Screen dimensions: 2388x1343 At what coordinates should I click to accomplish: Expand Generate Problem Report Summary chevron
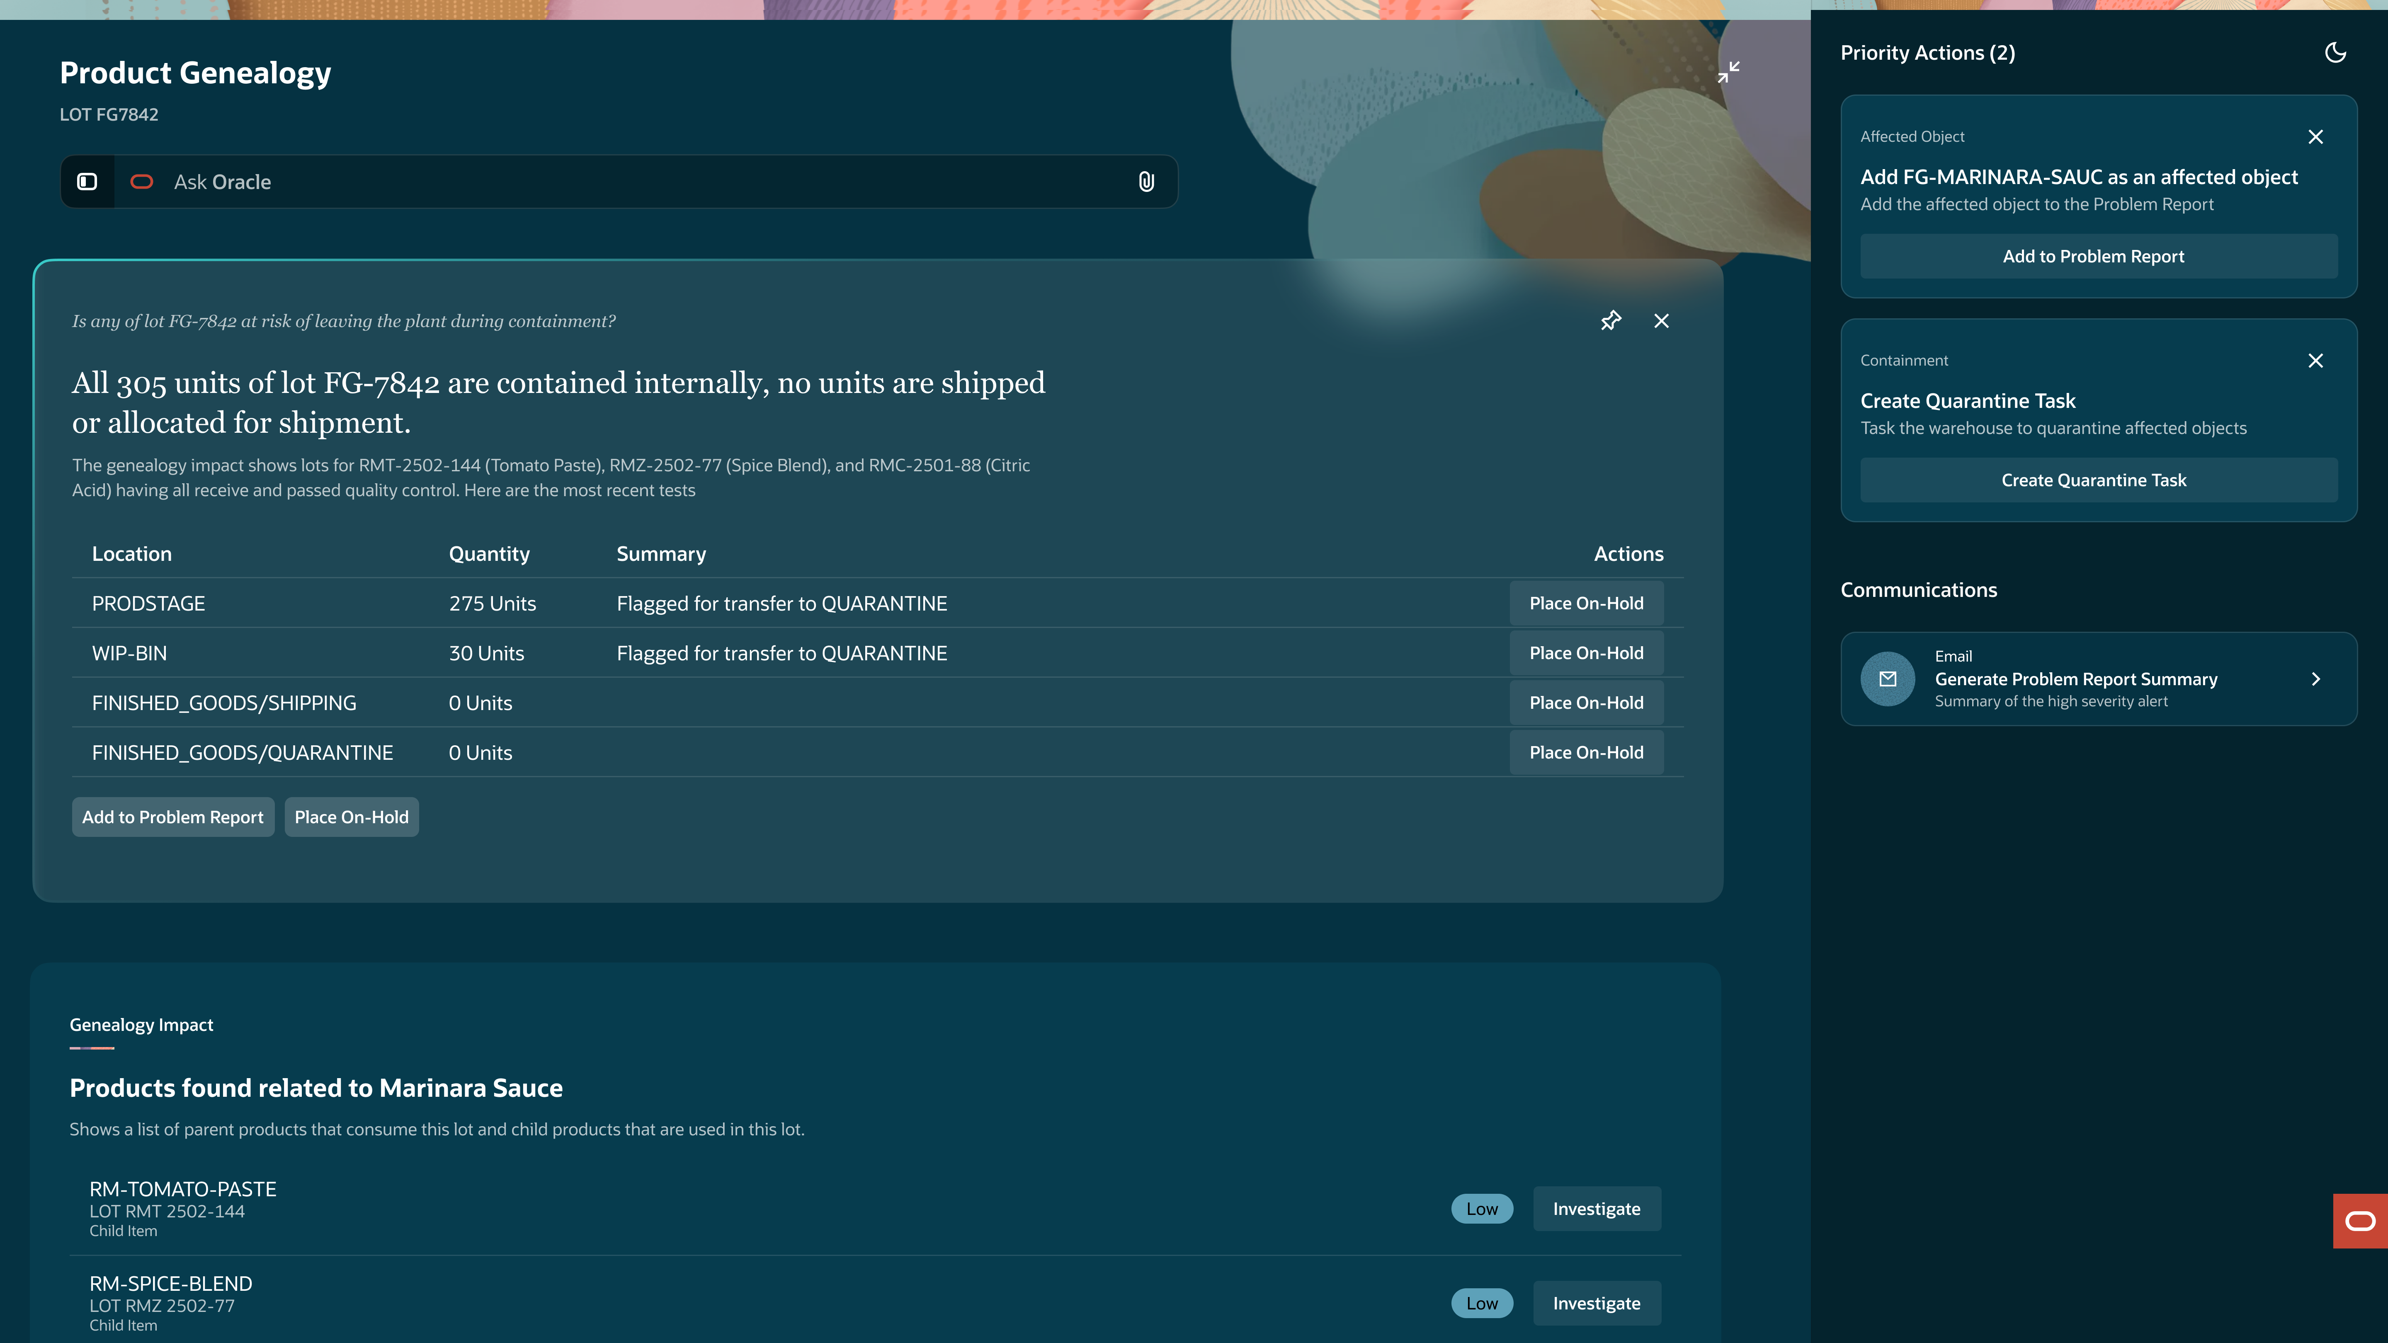pyautogui.click(x=2316, y=679)
